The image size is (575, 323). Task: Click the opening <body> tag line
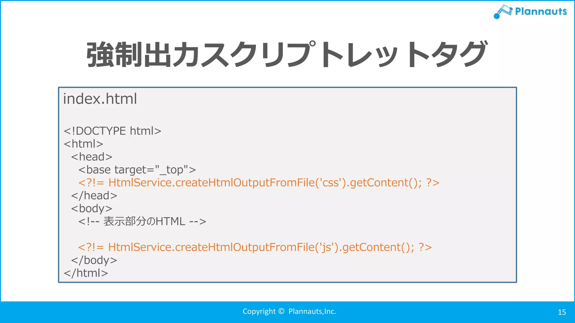pos(92,209)
